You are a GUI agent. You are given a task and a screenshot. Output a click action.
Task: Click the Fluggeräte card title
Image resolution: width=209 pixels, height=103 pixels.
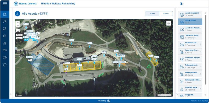pos(189,95)
